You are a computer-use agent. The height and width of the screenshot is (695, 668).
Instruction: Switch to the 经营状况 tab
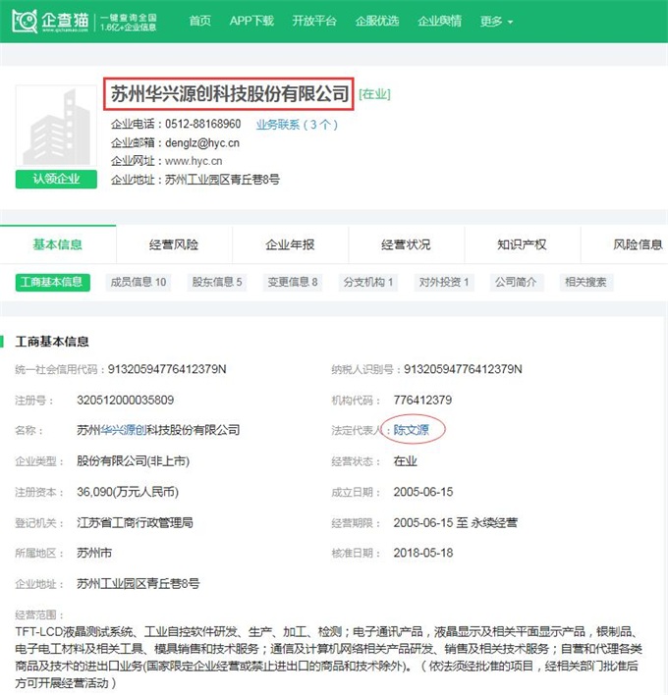[x=406, y=244]
